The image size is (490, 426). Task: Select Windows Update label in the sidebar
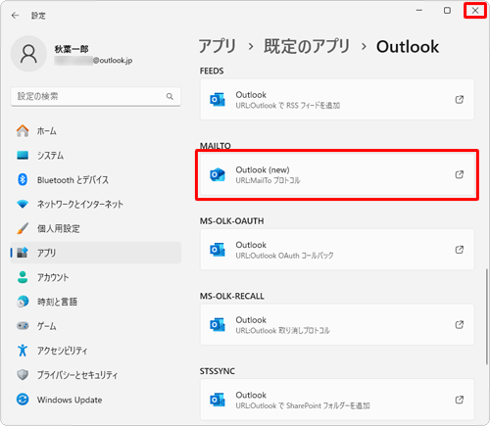(x=70, y=400)
